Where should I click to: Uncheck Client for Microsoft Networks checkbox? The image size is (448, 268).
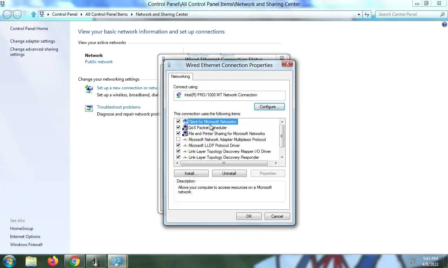point(178,121)
